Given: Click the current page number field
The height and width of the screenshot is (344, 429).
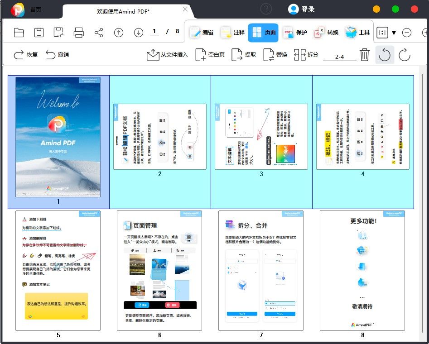Looking at the screenshot, I should 154,32.
